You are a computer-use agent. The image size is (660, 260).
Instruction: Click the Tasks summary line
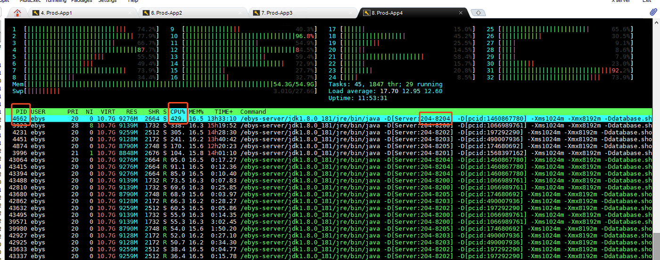click(385, 84)
